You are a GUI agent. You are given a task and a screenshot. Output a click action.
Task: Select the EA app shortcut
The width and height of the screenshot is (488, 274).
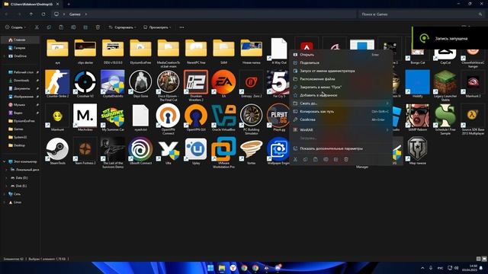pyautogui.click(x=223, y=82)
